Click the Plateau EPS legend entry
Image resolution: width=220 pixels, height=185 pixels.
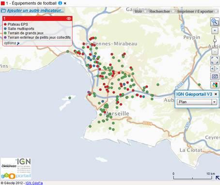(x=18, y=24)
